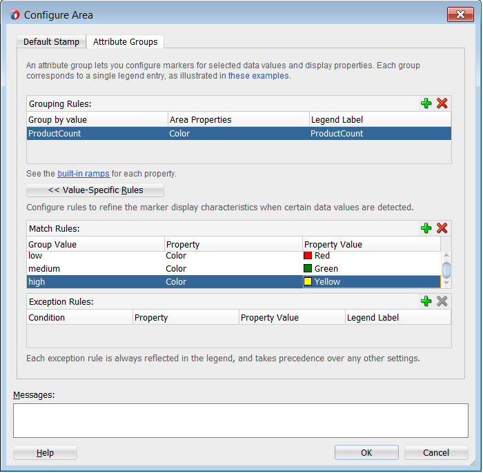
Task: Select the ProductCount group by value cell
Action: coord(97,134)
